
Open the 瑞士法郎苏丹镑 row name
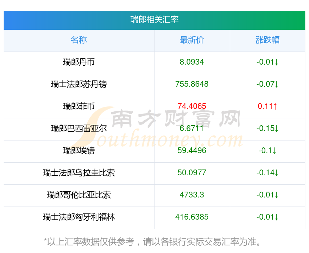79,84
